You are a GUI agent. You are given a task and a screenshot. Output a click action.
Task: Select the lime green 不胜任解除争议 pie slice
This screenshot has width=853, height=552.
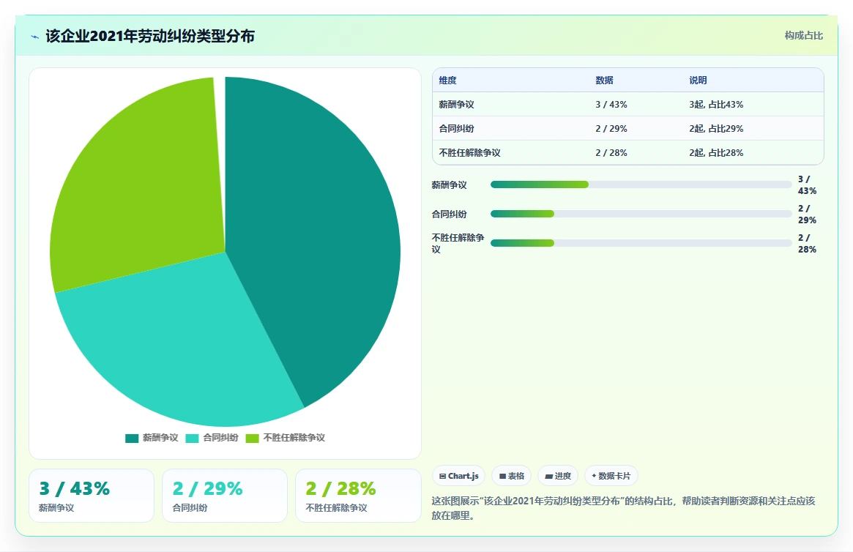click(x=141, y=179)
